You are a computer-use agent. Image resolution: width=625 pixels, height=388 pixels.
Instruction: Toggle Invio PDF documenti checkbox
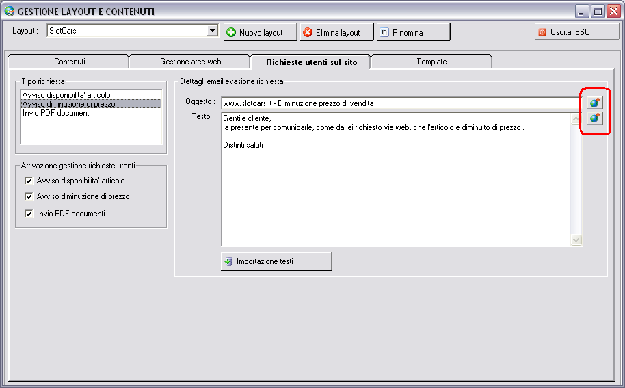tap(29, 214)
